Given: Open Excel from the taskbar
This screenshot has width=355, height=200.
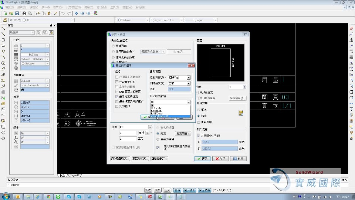Looking at the screenshot, I should (x=160, y=197).
